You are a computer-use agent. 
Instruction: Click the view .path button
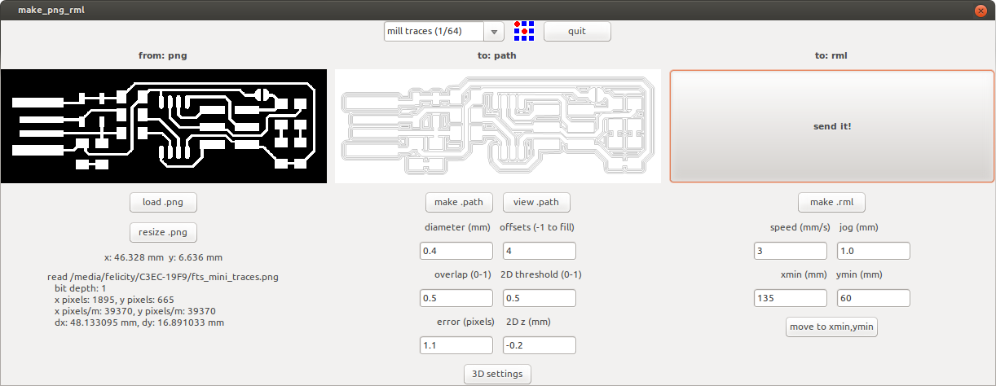pos(536,202)
